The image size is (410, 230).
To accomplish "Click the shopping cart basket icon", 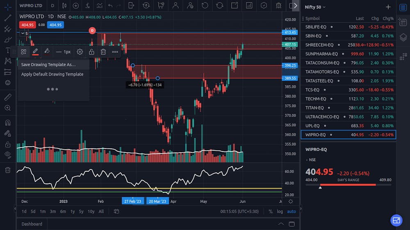I will tap(161, 5).
